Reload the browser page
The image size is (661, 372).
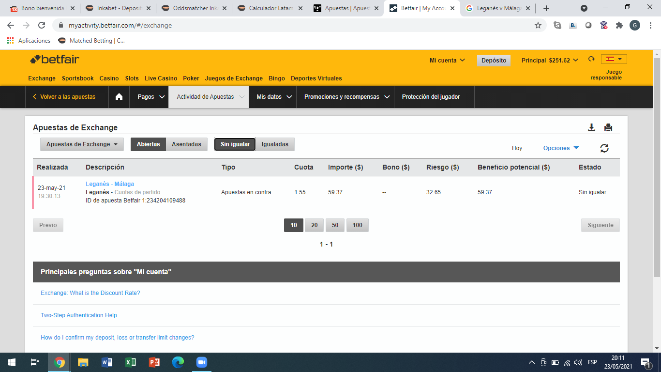[42, 25]
